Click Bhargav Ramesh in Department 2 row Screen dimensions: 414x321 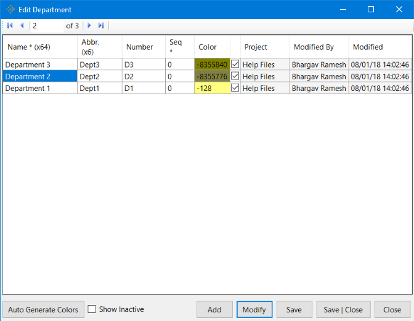319,76
